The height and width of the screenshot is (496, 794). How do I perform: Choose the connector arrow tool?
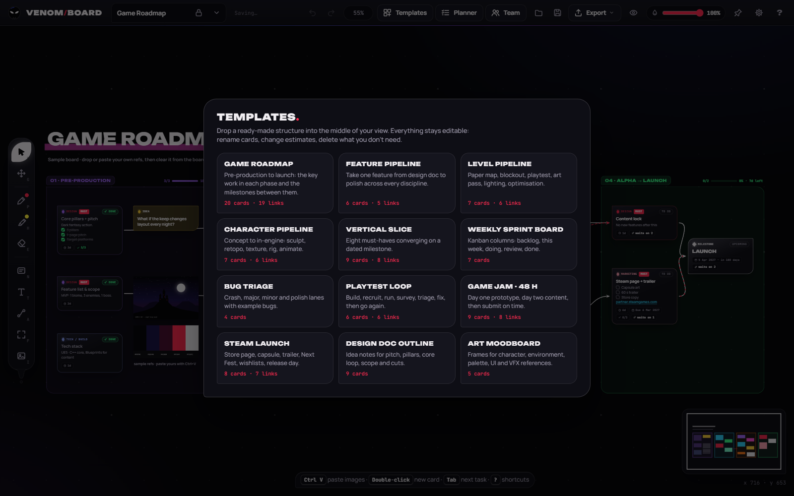pos(21,313)
